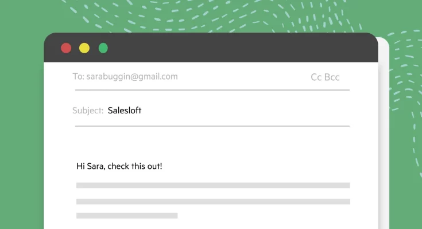Screen dimensions: 422x229
Task: Select the sarabuggin@gmail.com recipient address
Action: [x=132, y=77]
